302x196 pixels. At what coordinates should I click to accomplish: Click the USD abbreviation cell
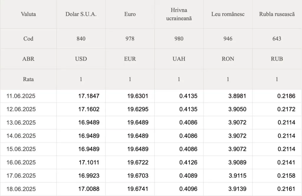[81, 59]
